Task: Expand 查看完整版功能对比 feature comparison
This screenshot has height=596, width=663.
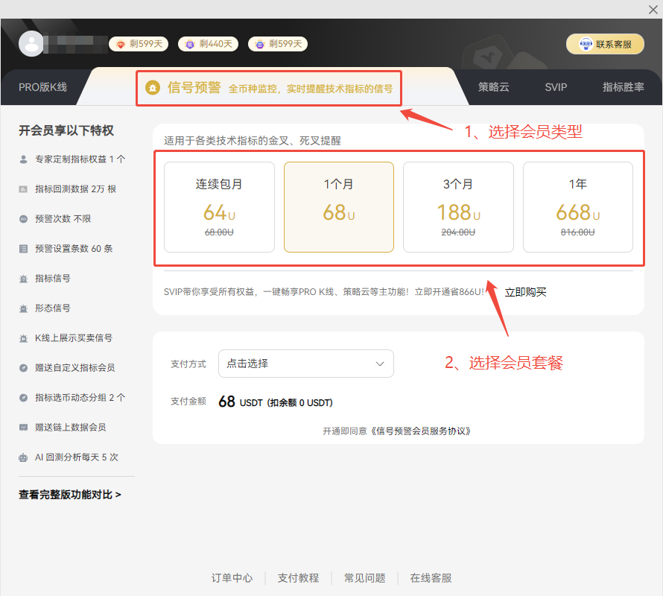Action: pos(69,494)
